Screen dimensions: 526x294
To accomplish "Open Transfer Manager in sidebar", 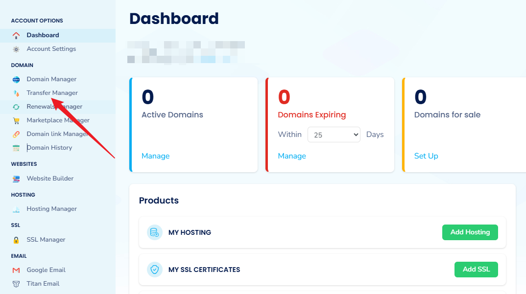I will [52, 93].
